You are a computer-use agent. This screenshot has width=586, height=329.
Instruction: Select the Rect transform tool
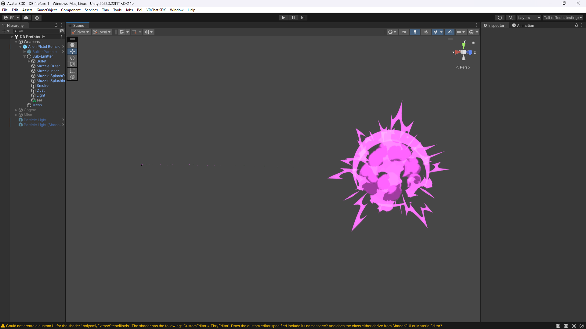click(72, 71)
